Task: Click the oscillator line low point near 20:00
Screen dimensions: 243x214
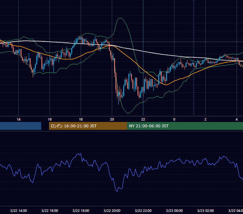Action: (x=117, y=192)
